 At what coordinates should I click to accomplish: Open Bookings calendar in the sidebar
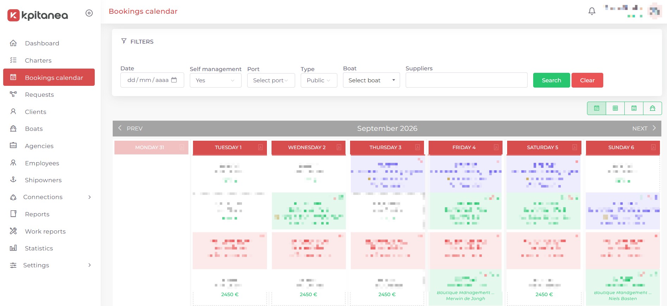[49, 77]
